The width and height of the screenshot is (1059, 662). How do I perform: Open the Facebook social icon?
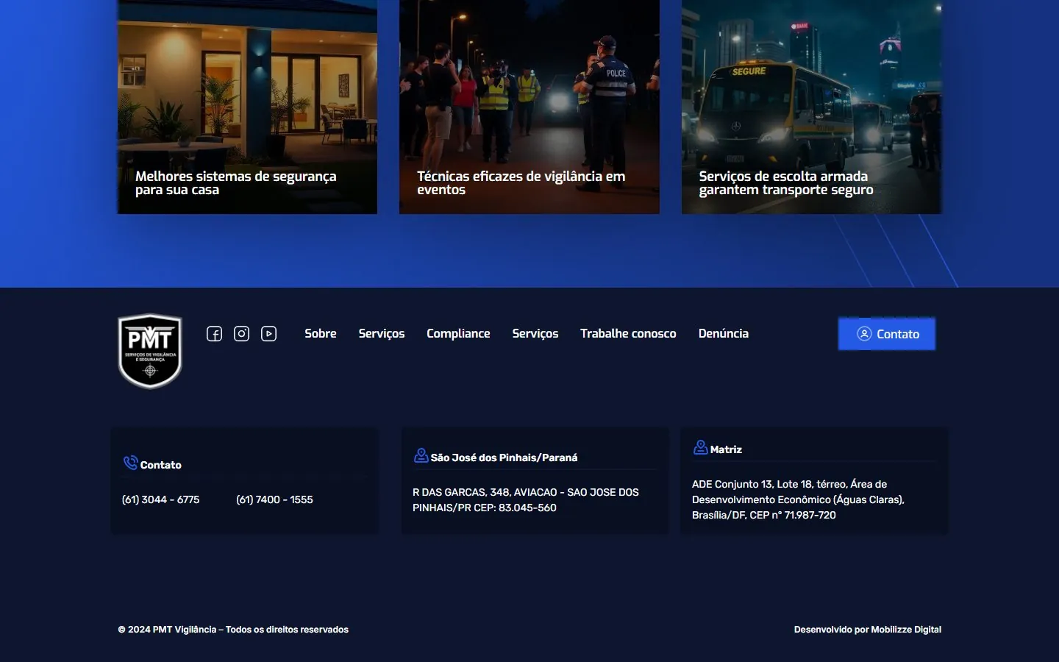[x=214, y=334]
